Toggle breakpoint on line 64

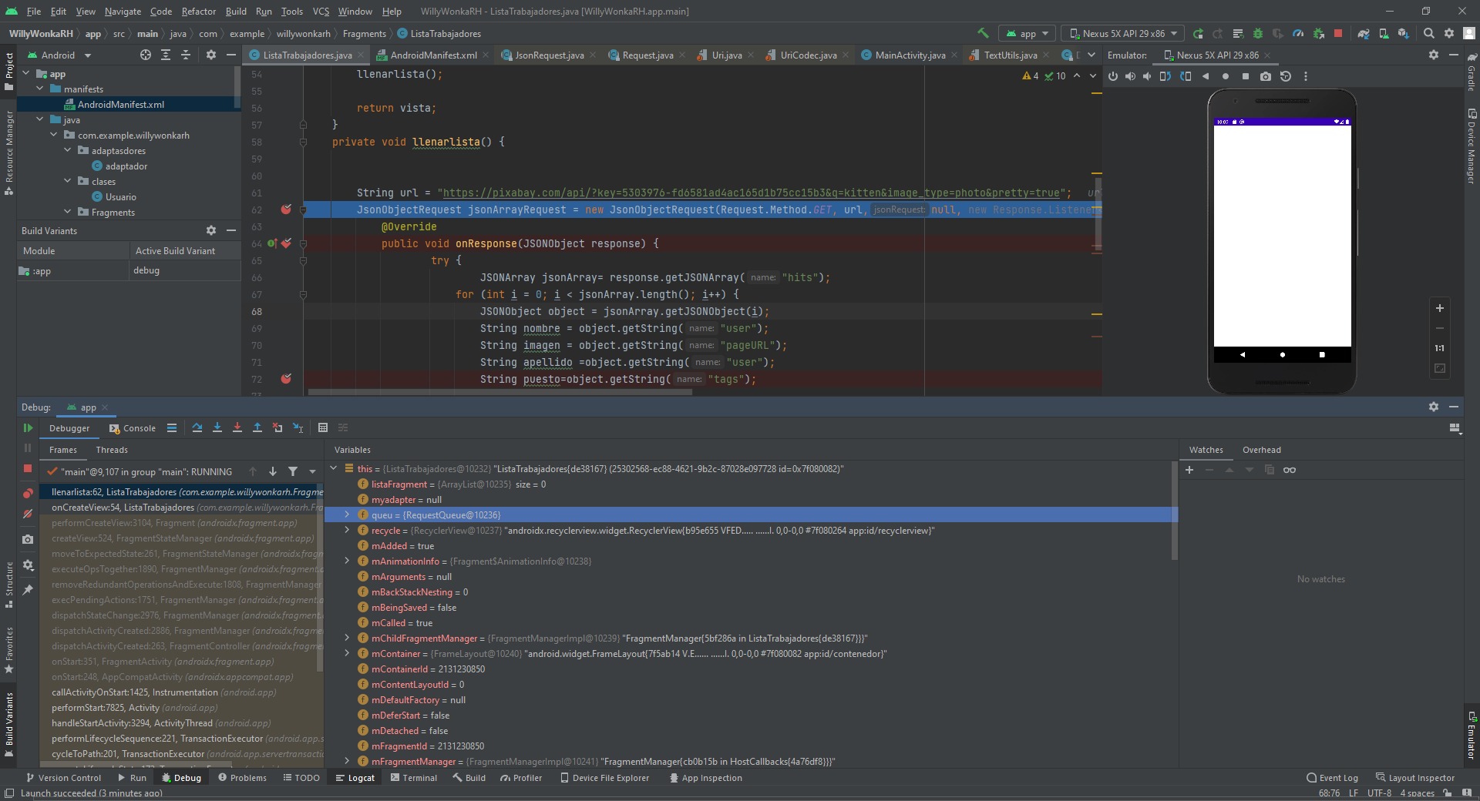pyautogui.click(x=286, y=243)
